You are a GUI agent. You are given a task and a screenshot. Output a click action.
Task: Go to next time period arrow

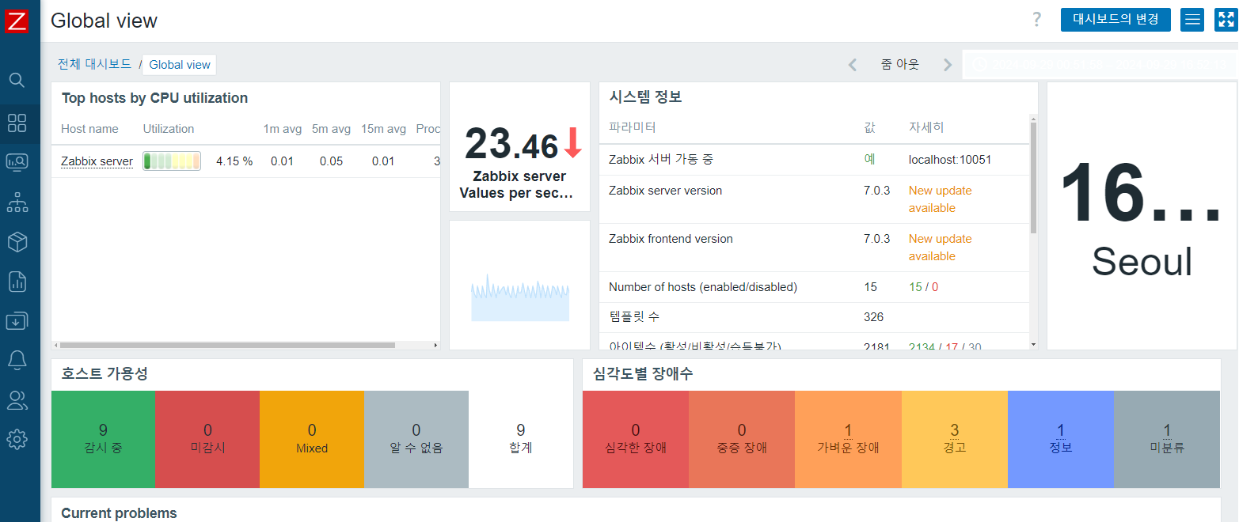point(948,65)
